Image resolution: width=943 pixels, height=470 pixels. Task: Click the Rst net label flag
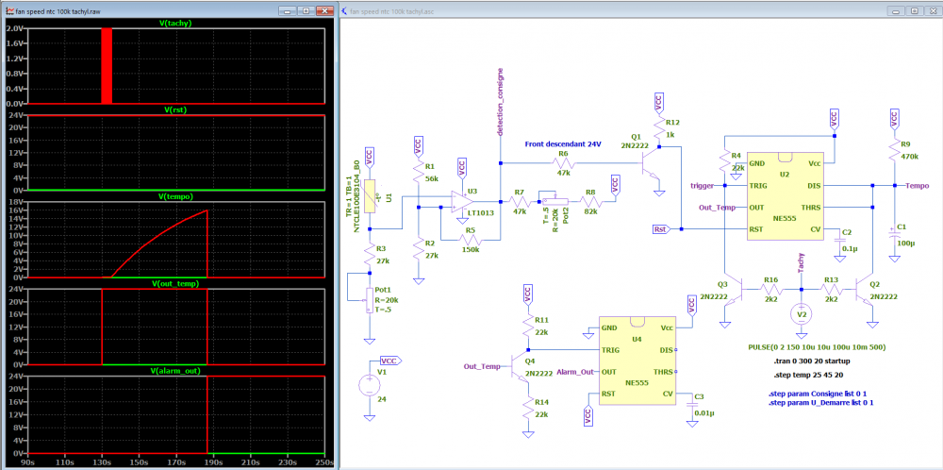click(660, 229)
